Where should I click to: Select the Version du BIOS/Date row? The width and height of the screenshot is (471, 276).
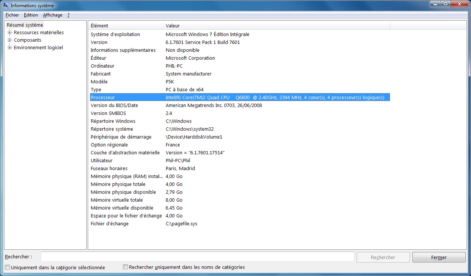click(239, 105)
